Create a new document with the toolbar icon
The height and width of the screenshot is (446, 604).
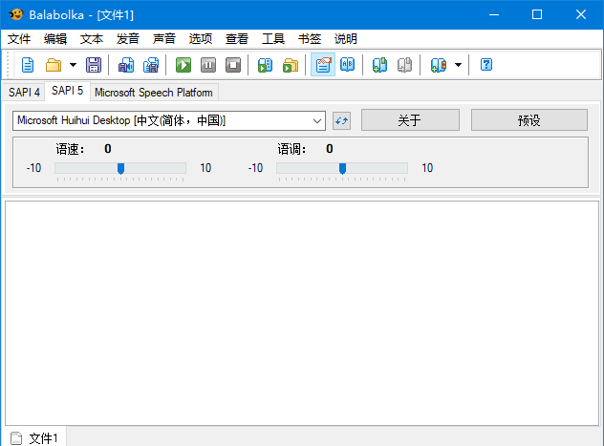pos(28,65)
